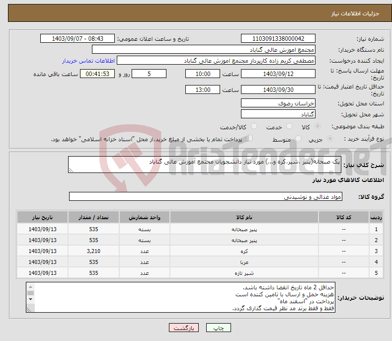Toggle the Islamic treasury bonds payment checkbox
The image size is (392, 341).
(249, 138)
